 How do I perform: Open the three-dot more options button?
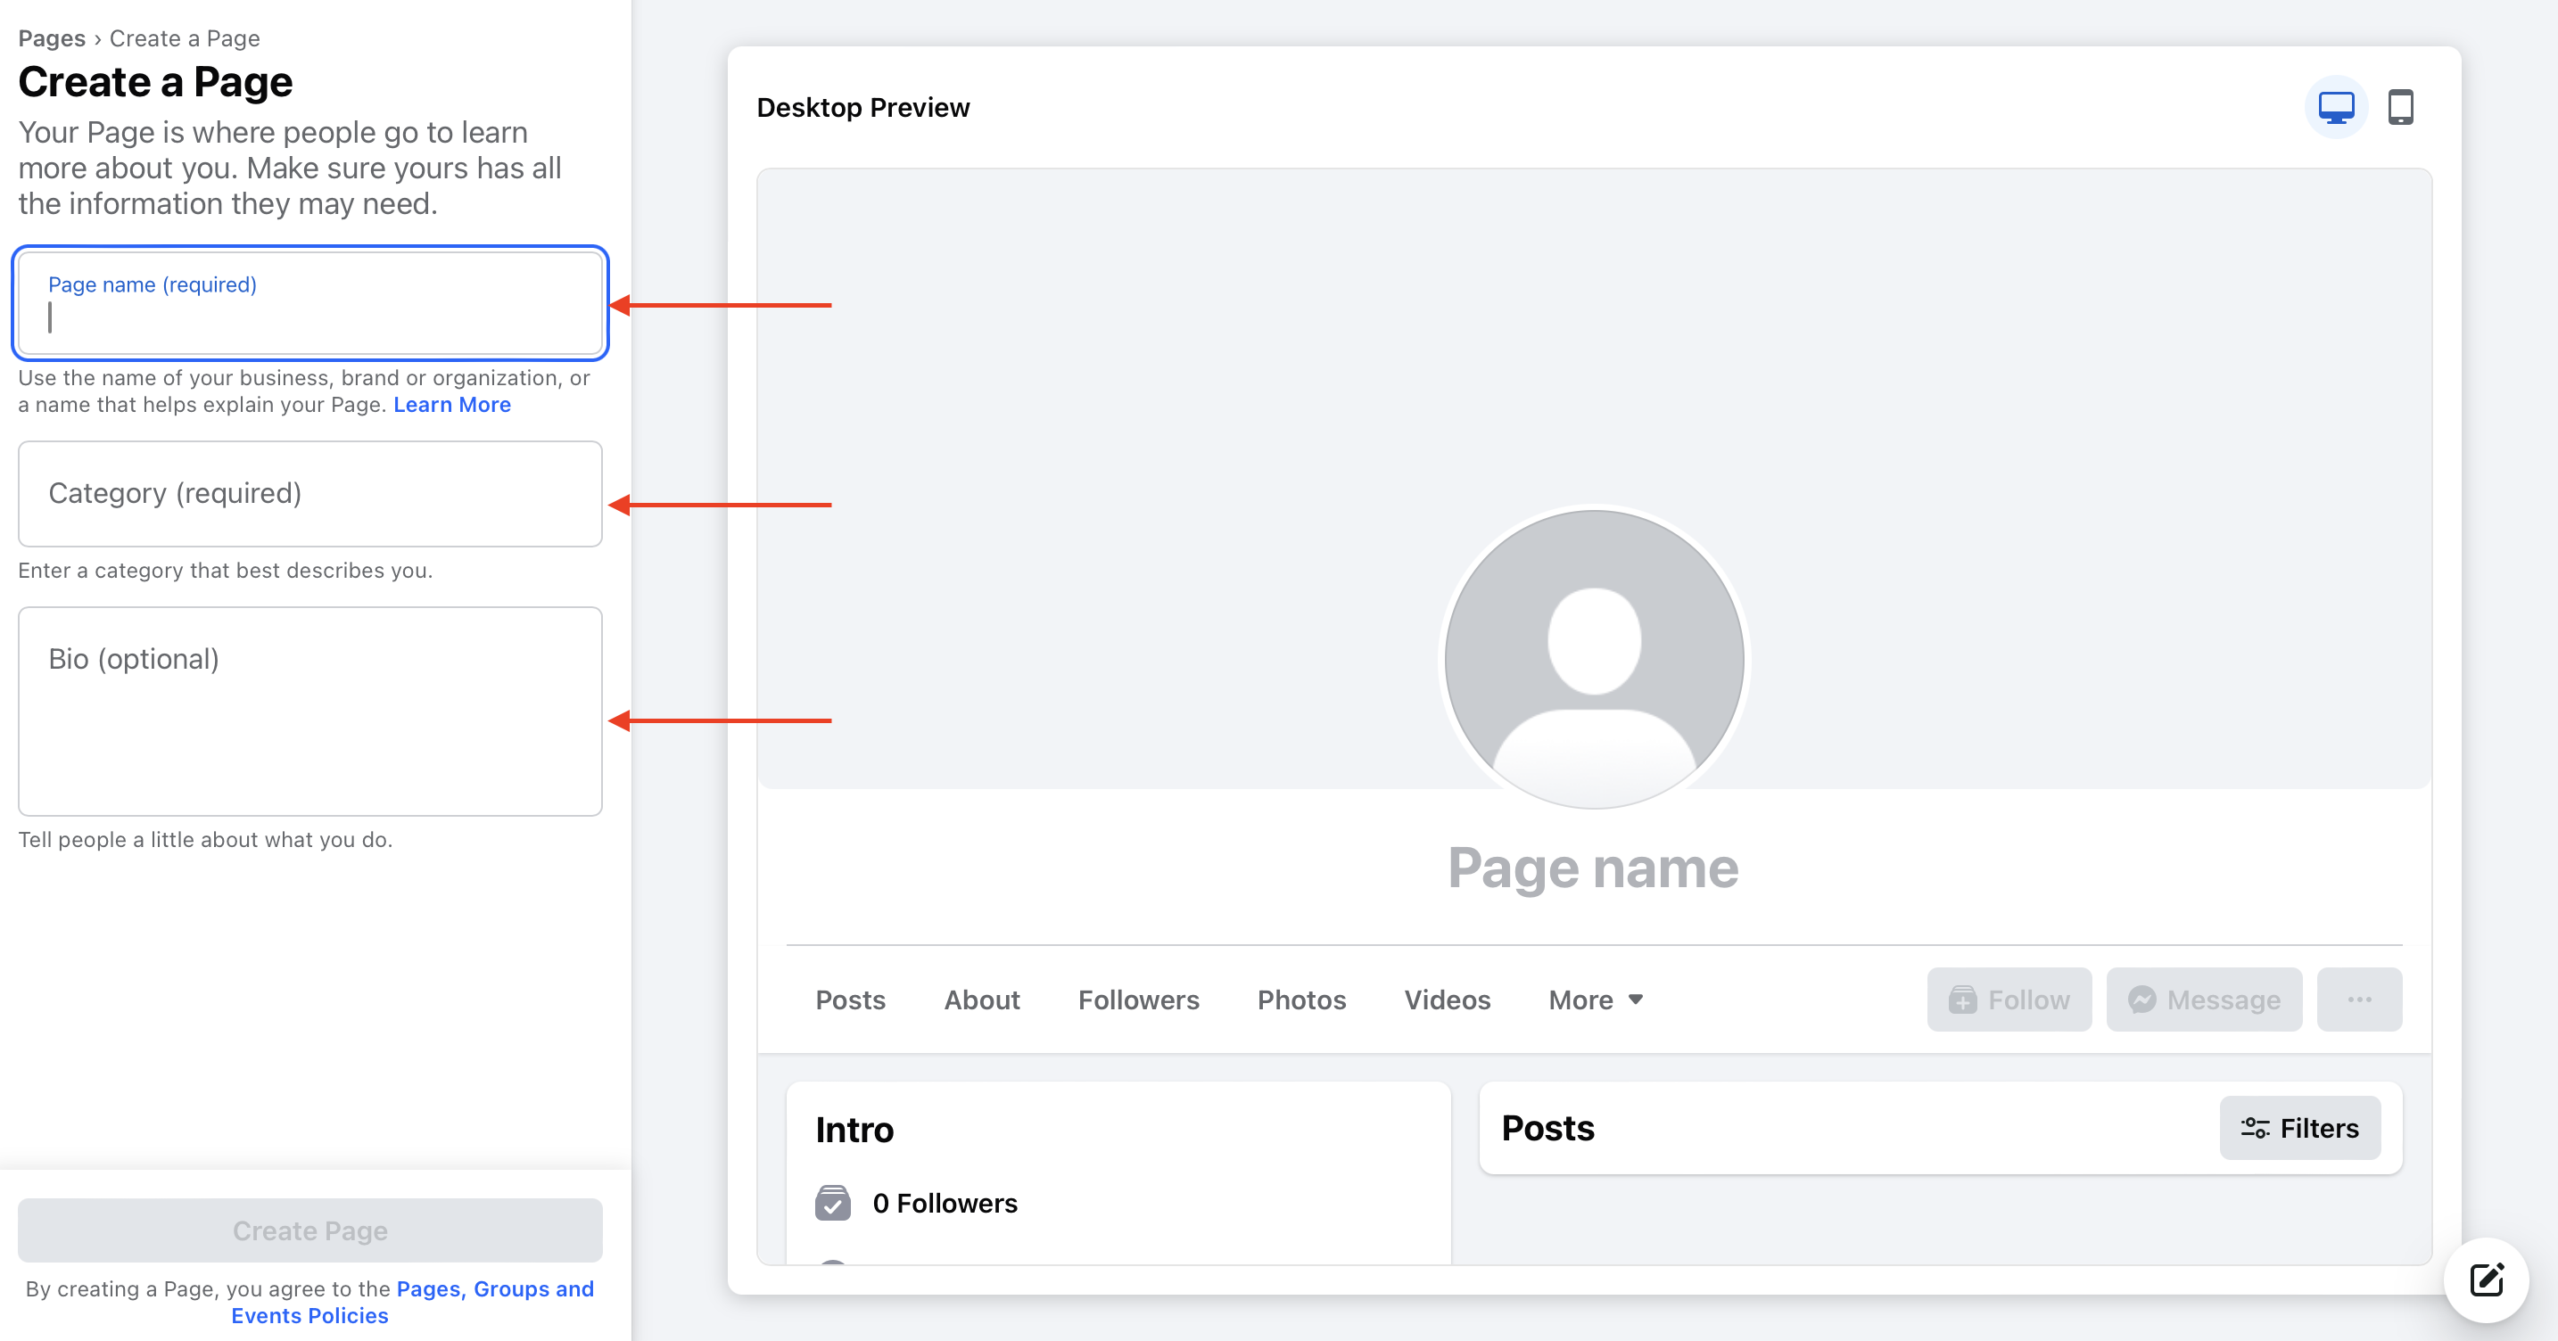(2359, 1000)
